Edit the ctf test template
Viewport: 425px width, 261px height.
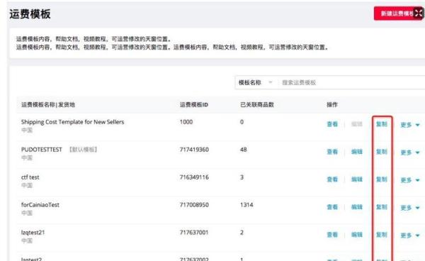click(357, 179)
